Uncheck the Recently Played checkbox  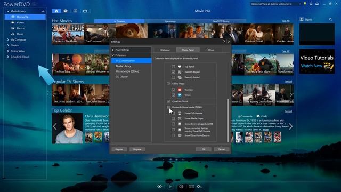(x=173, y=72)
